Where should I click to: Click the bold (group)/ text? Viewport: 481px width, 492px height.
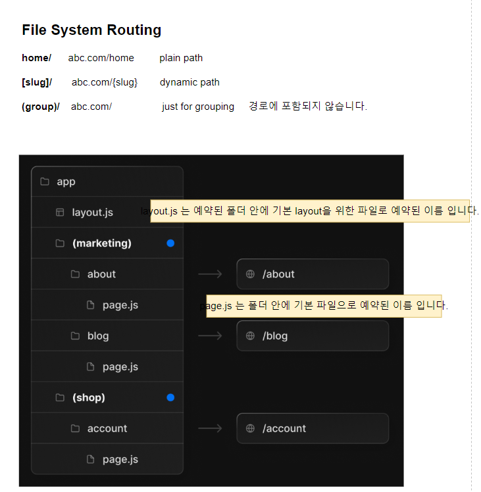41,107
